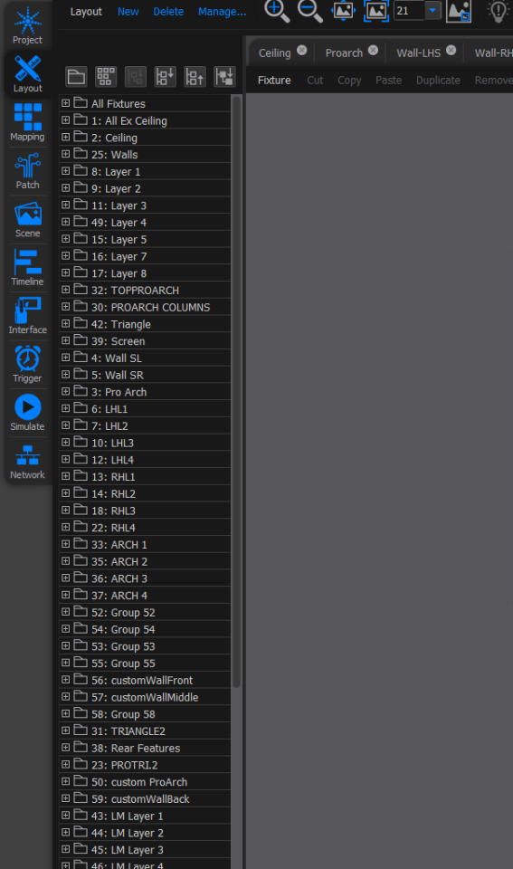
Task: Click the Paste command
Action: [x=388, y=81]
